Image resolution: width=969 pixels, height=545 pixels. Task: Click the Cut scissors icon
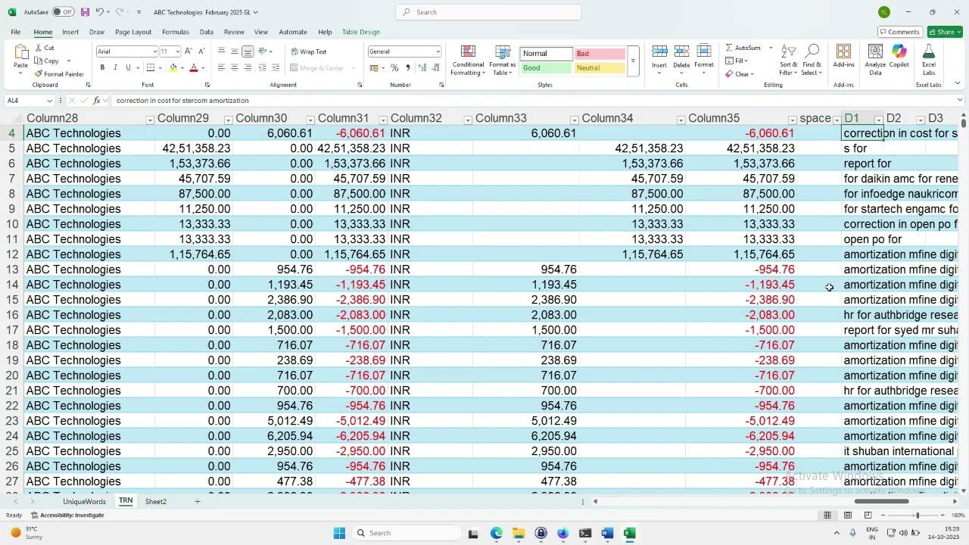39,48
